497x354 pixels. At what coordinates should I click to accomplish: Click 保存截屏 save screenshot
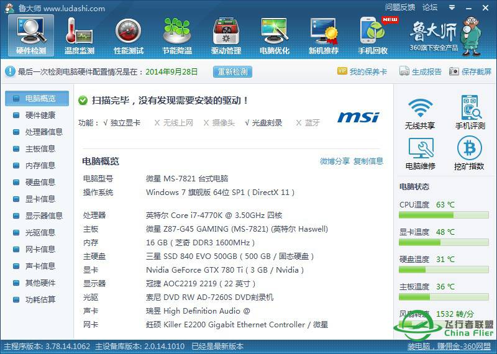[470, 71]
